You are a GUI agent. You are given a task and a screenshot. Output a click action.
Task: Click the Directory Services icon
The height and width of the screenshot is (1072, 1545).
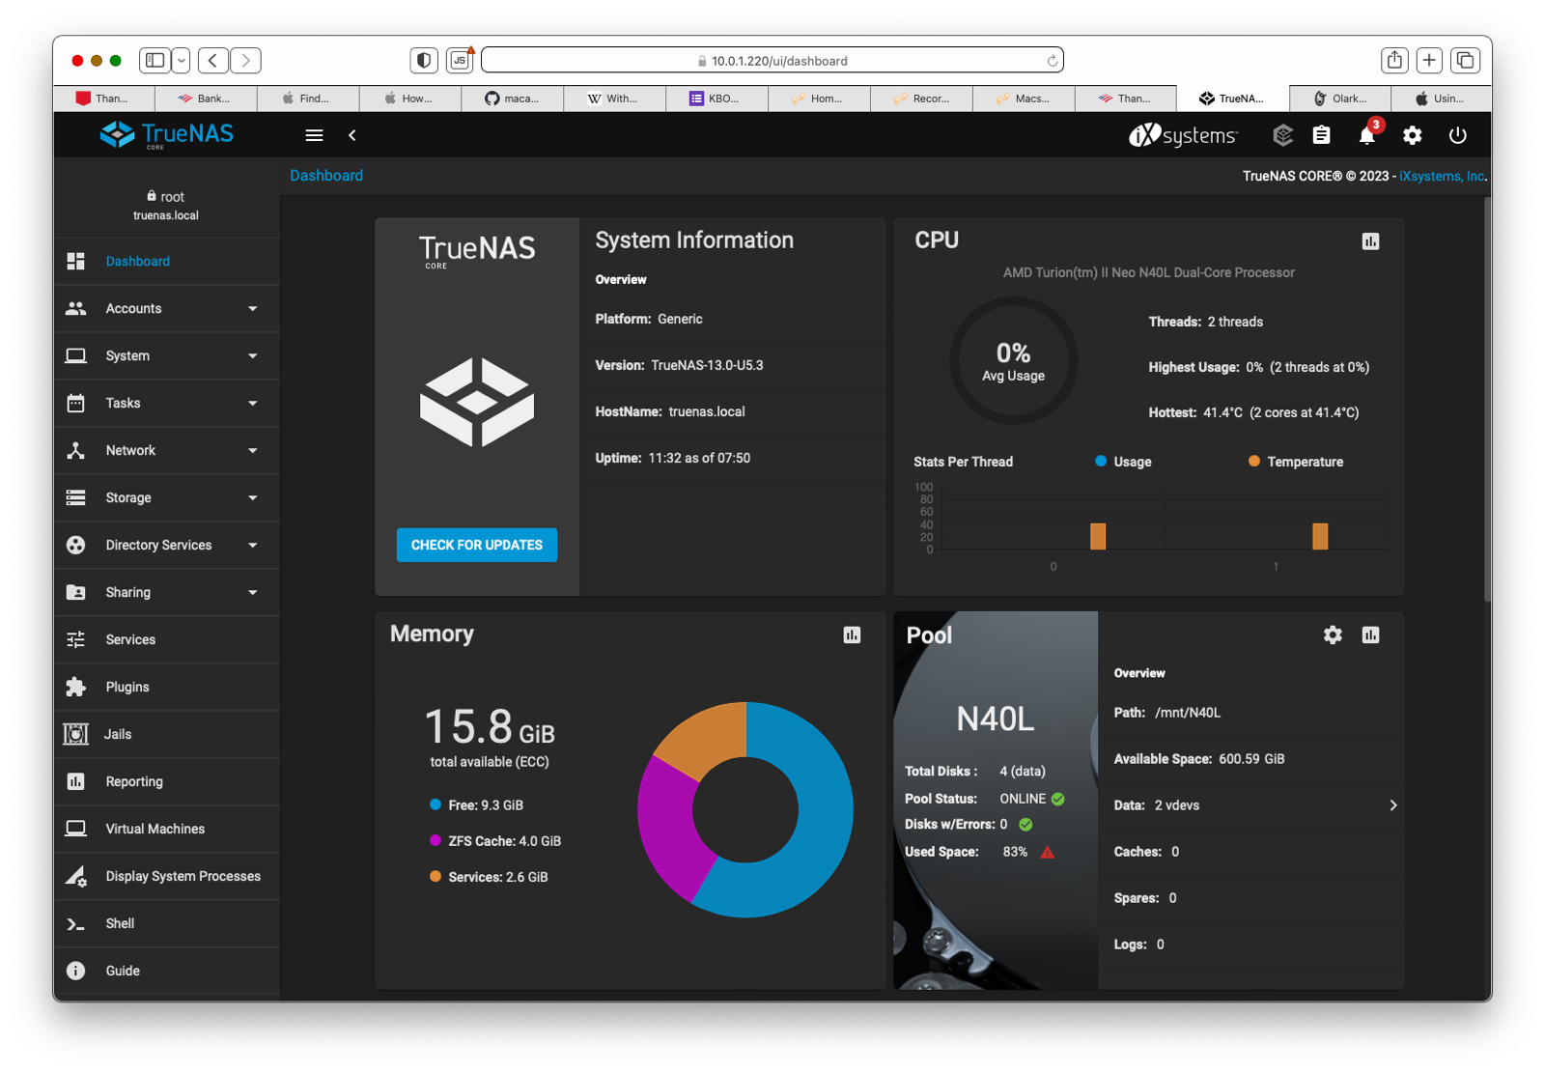point(75,545)
